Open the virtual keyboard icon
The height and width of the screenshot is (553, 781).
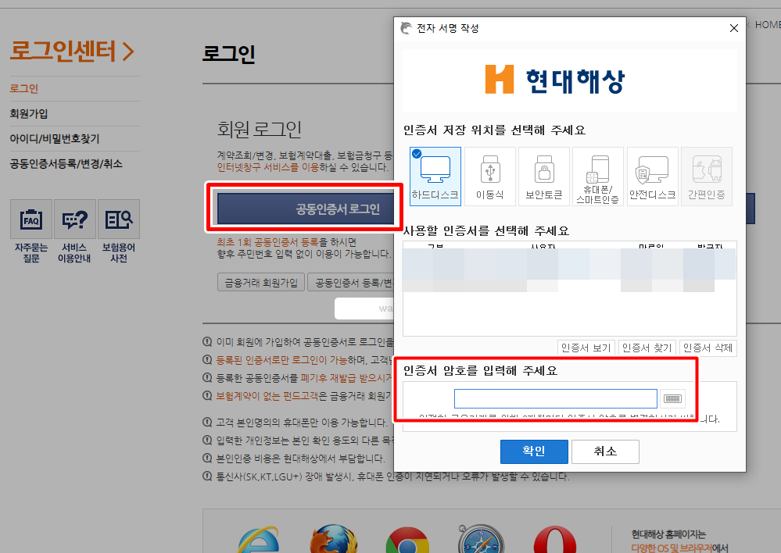click(672, 398)
